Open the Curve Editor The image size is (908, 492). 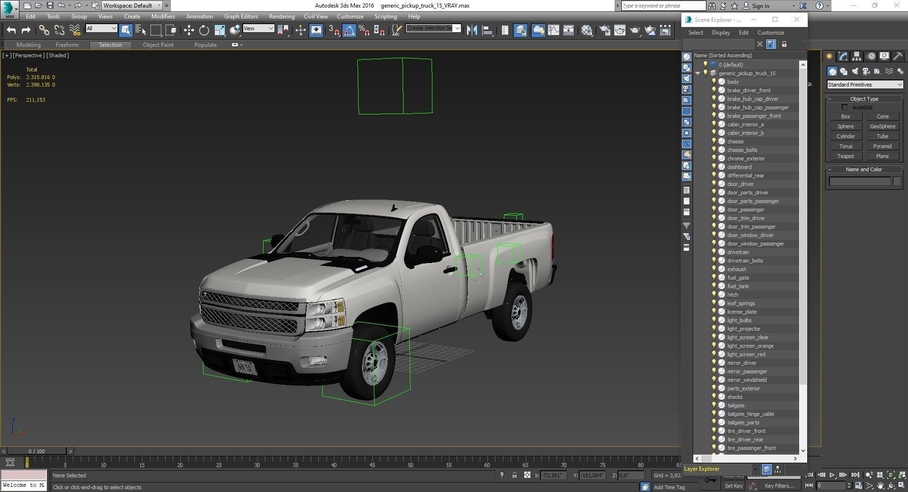click(x=553, y=30)
